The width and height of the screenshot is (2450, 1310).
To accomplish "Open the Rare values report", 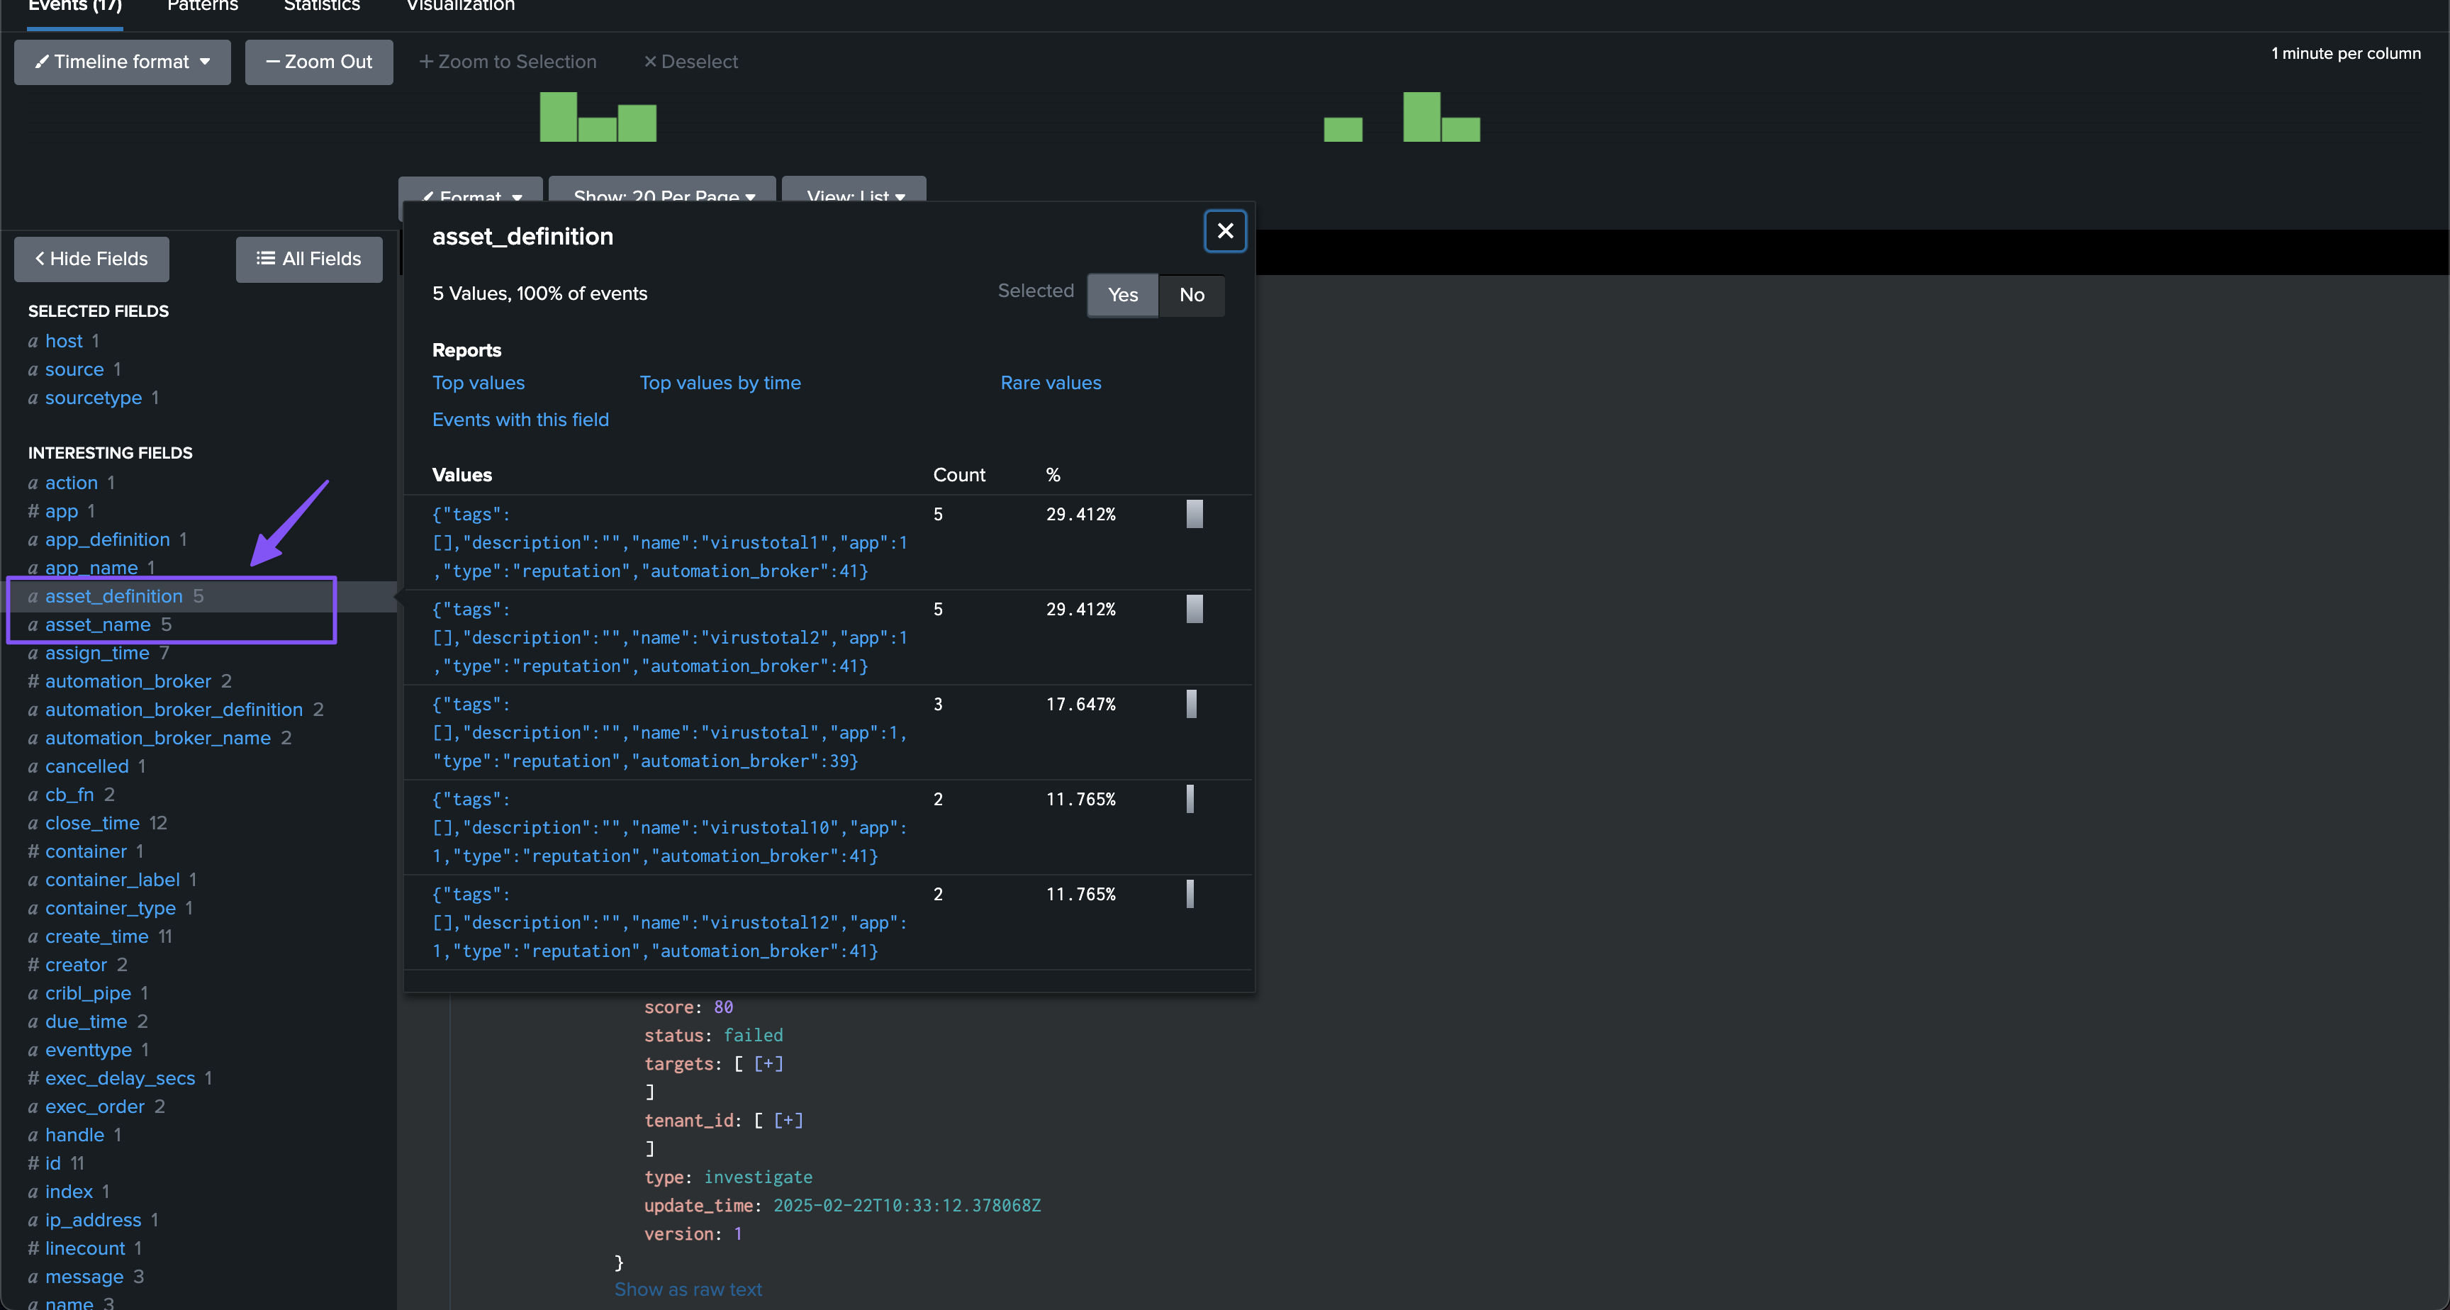I will point(1050,384).
